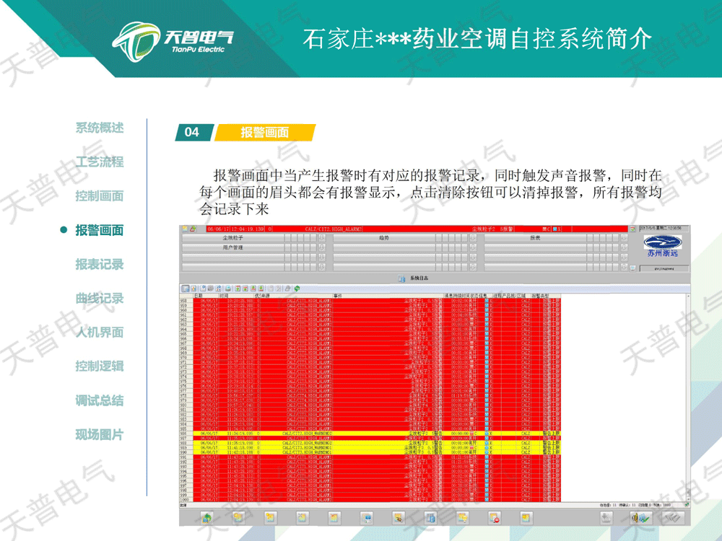722x541 pixels.
Task: Go to 控制画面 in slide sidebar
Action: pyautogui.click(x=100, y=195)
